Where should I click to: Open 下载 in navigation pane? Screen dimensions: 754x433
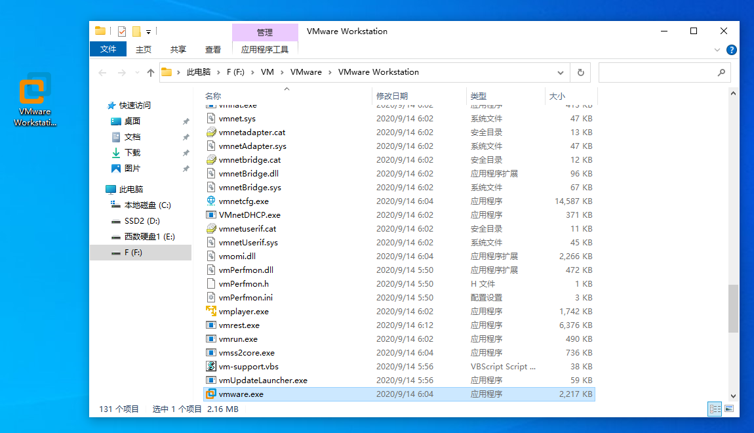(132, 152)
